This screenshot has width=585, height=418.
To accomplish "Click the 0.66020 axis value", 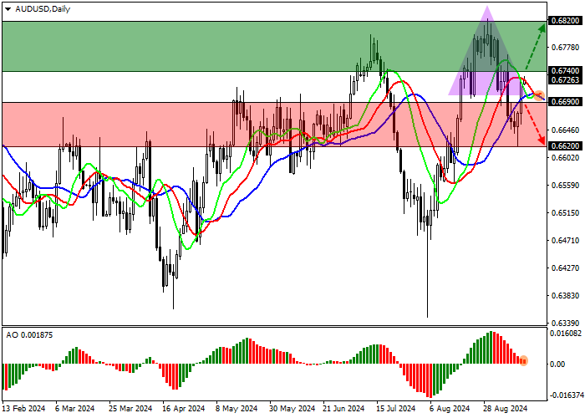I will pos(565,158).
